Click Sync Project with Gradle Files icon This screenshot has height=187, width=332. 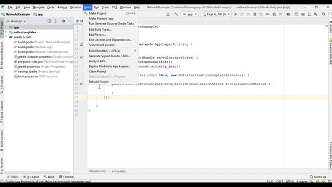pos(303,14)
